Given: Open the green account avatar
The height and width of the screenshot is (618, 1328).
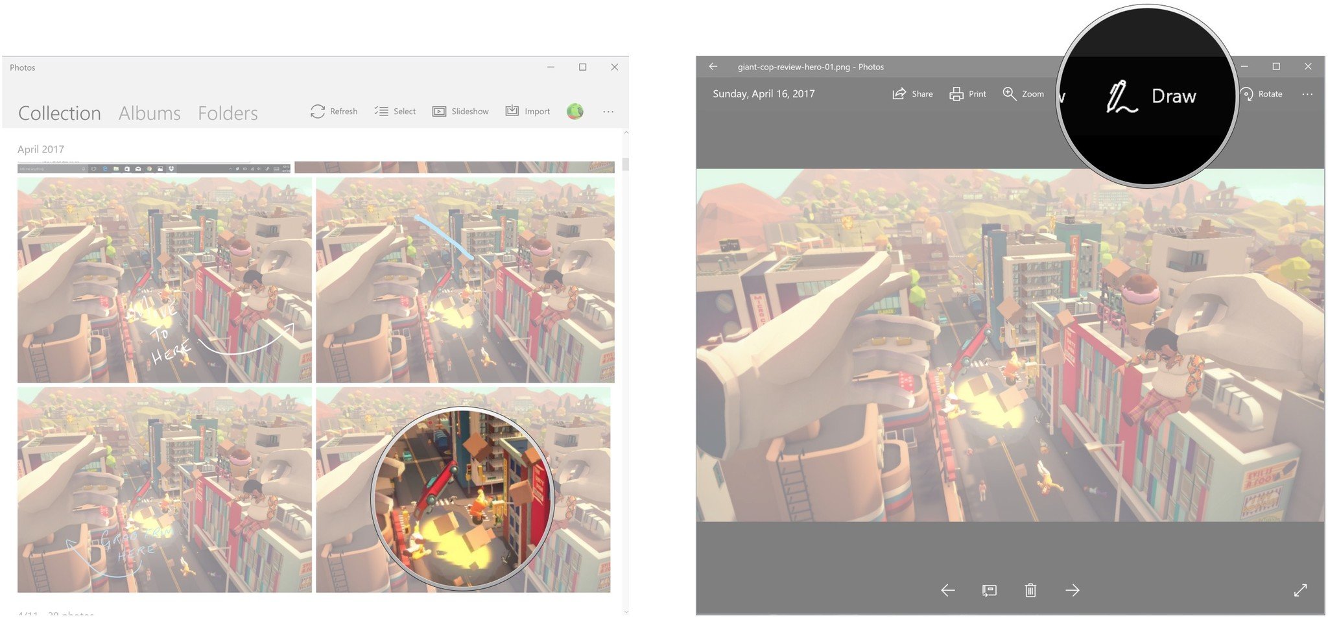Looking at the screenshot, I should click(575, 112).
